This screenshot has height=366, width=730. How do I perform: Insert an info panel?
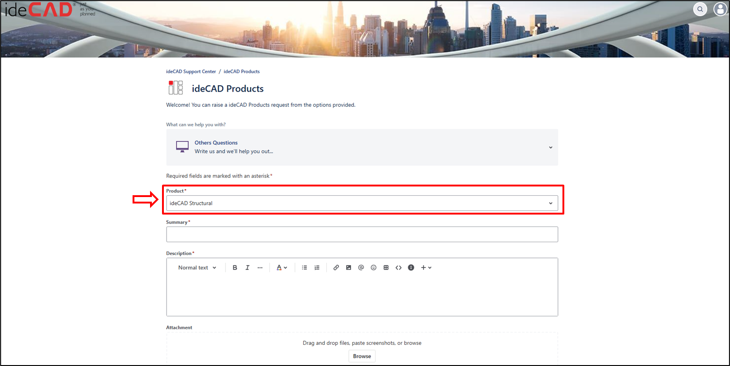(411, 267)
